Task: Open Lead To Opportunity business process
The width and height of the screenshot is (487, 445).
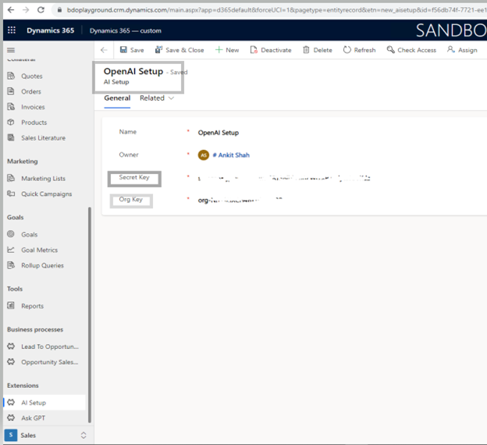Action: coord(50,347)
